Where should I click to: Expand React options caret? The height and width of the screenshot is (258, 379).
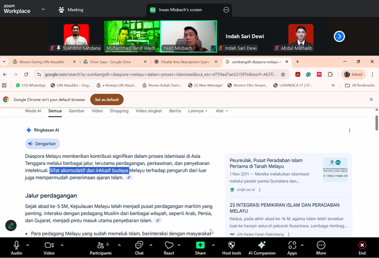click(179, 245)
